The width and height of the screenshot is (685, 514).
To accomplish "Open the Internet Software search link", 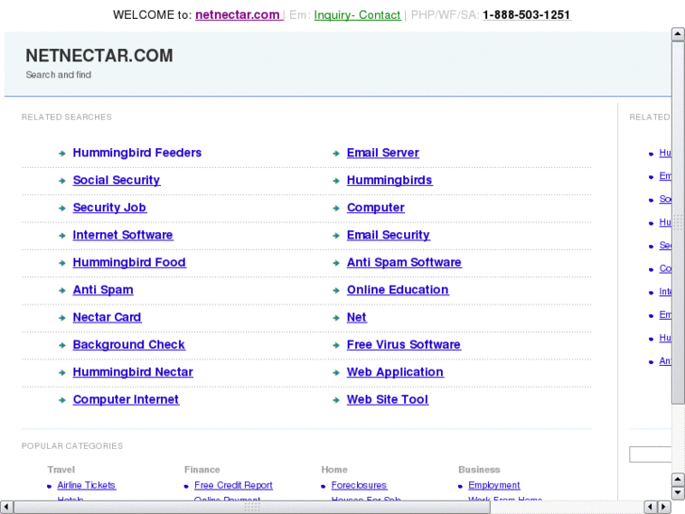I will pyautogui.click(x=122, y=235).
